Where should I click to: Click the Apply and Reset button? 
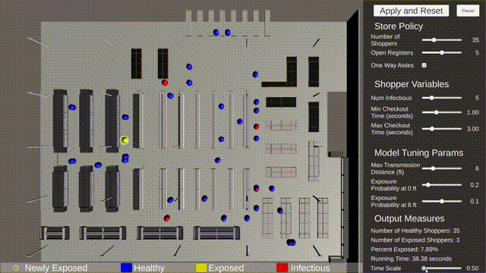click(x=411, y=11)
